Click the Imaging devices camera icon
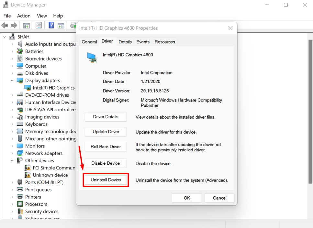 click(x=20, y=117)
